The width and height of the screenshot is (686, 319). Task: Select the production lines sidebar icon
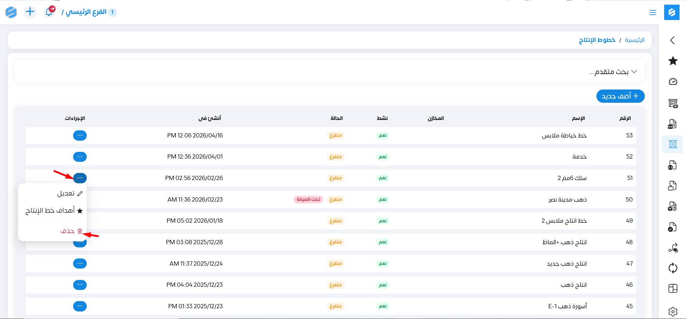tap(673, 144)
